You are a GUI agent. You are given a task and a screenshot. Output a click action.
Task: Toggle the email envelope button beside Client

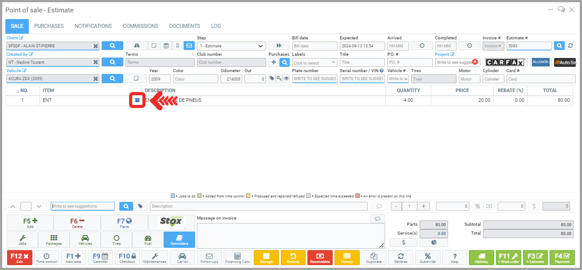pos(189,46)
